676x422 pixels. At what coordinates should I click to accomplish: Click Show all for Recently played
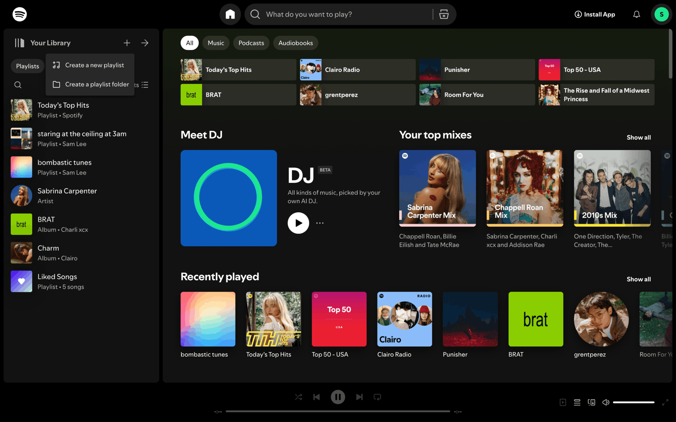point(639,279)
